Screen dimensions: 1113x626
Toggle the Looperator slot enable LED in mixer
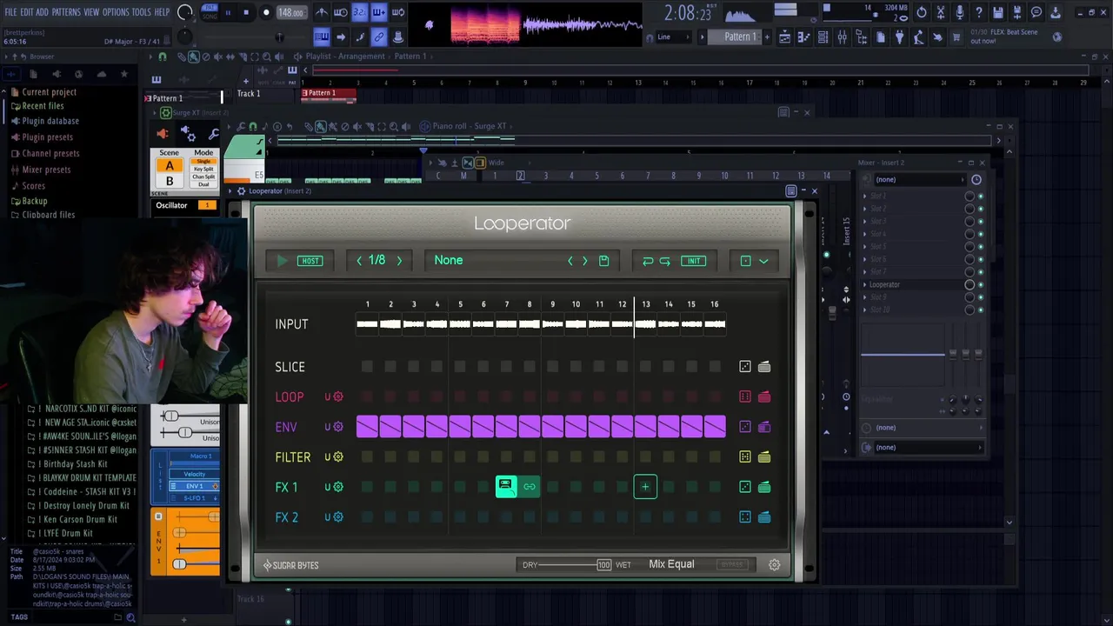(981, 285)
